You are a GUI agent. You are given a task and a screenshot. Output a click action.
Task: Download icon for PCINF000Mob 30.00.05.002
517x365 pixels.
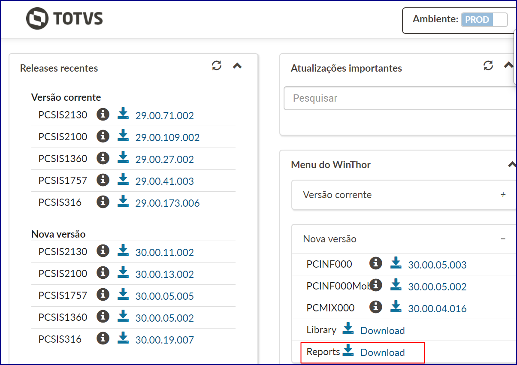point(396,285)
